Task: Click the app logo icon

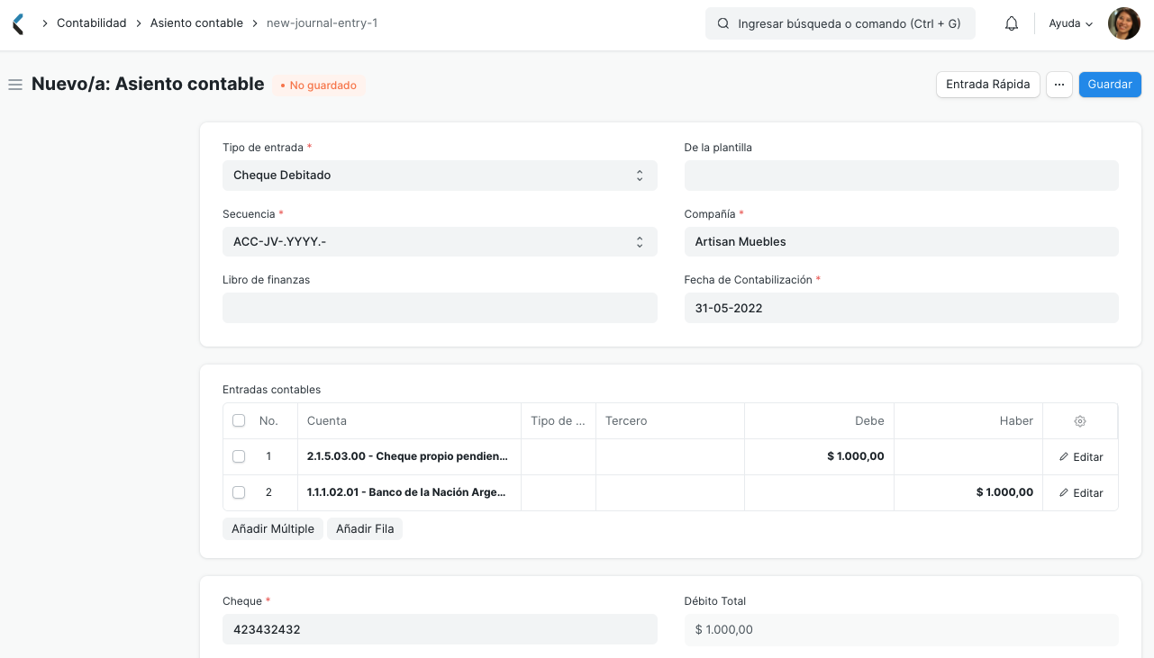Action: pyautogui.click(x=18, y=23)
